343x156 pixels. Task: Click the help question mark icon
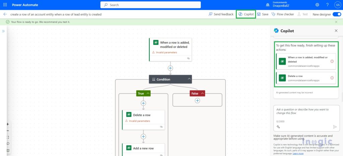point(327,5)
